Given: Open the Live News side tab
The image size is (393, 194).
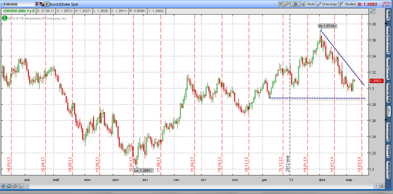Looking at the screenshot, I should click(389, 170).
